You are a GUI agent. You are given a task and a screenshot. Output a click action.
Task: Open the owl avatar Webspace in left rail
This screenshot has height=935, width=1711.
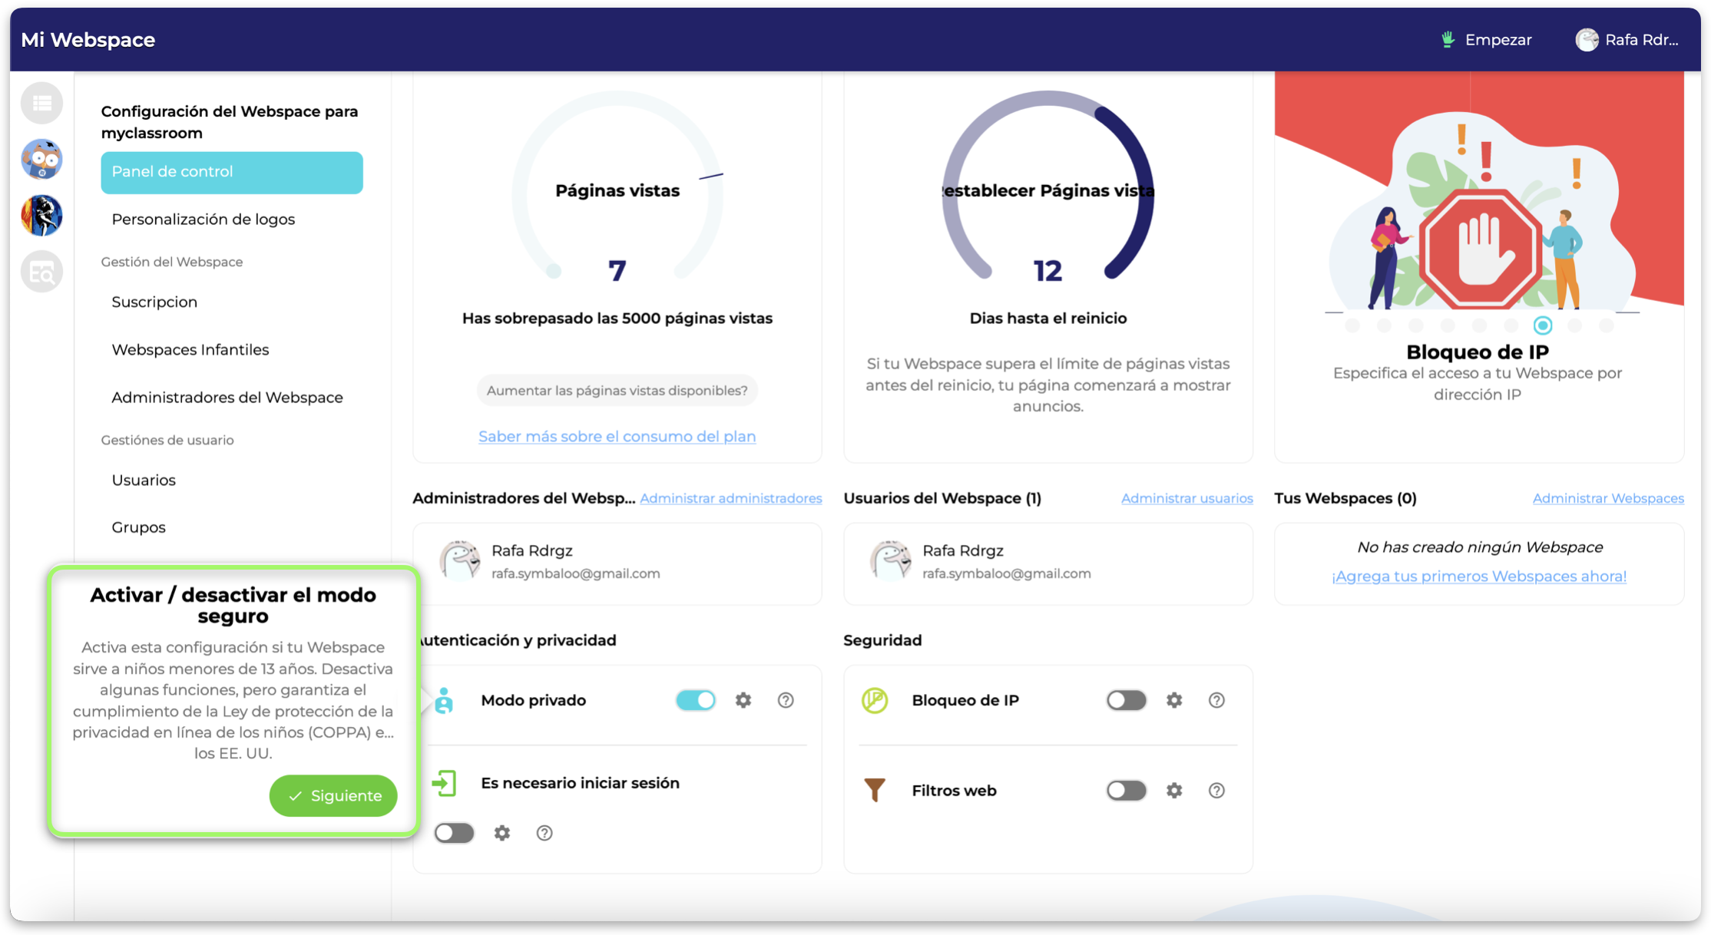tap(41, 159)
